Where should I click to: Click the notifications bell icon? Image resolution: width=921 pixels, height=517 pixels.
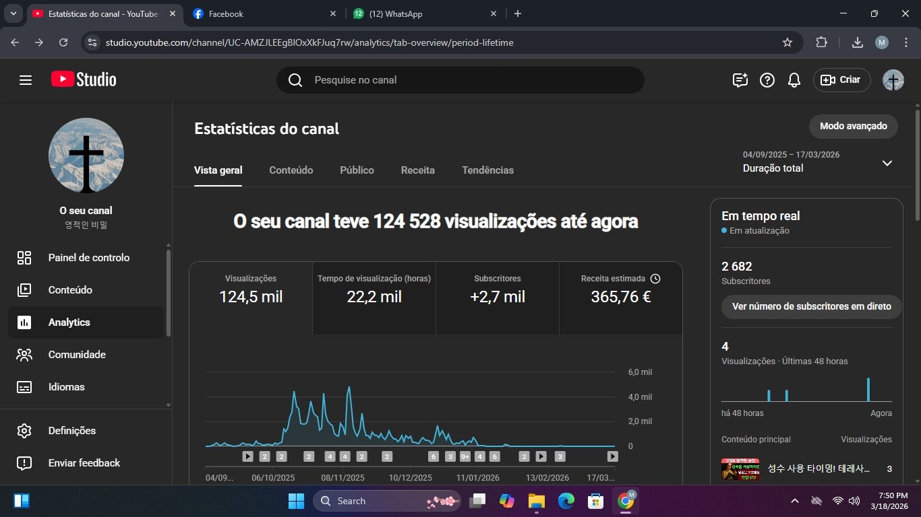click(794, 80)
